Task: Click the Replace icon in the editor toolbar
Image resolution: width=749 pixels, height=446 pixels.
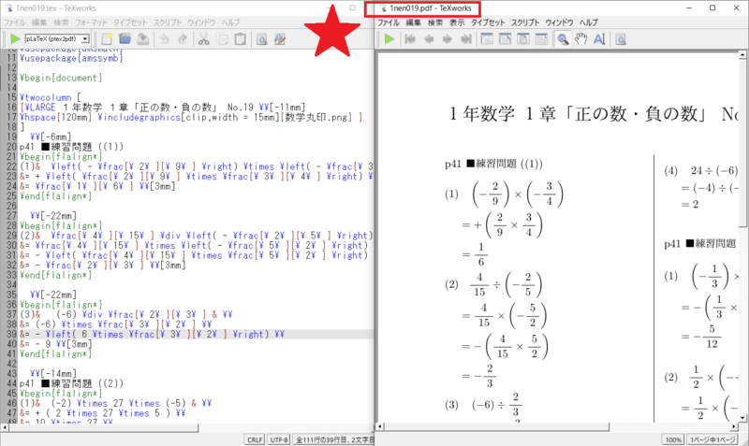Action: coord(280,39)
